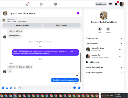Choose a GIF icon in composer

[15, 88]
